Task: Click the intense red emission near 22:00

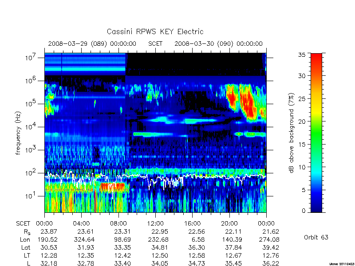Action: (248, 103)
